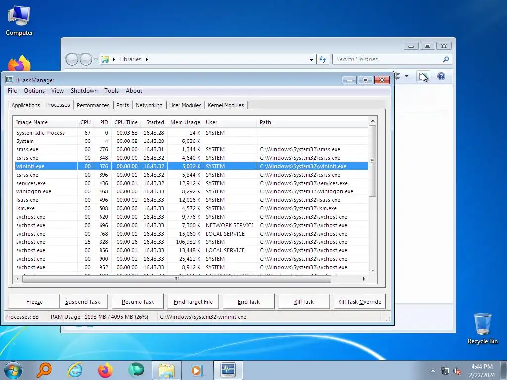The image size is (507, 380).
Task: Open the Windows Start orb
Action: [13, 370]
